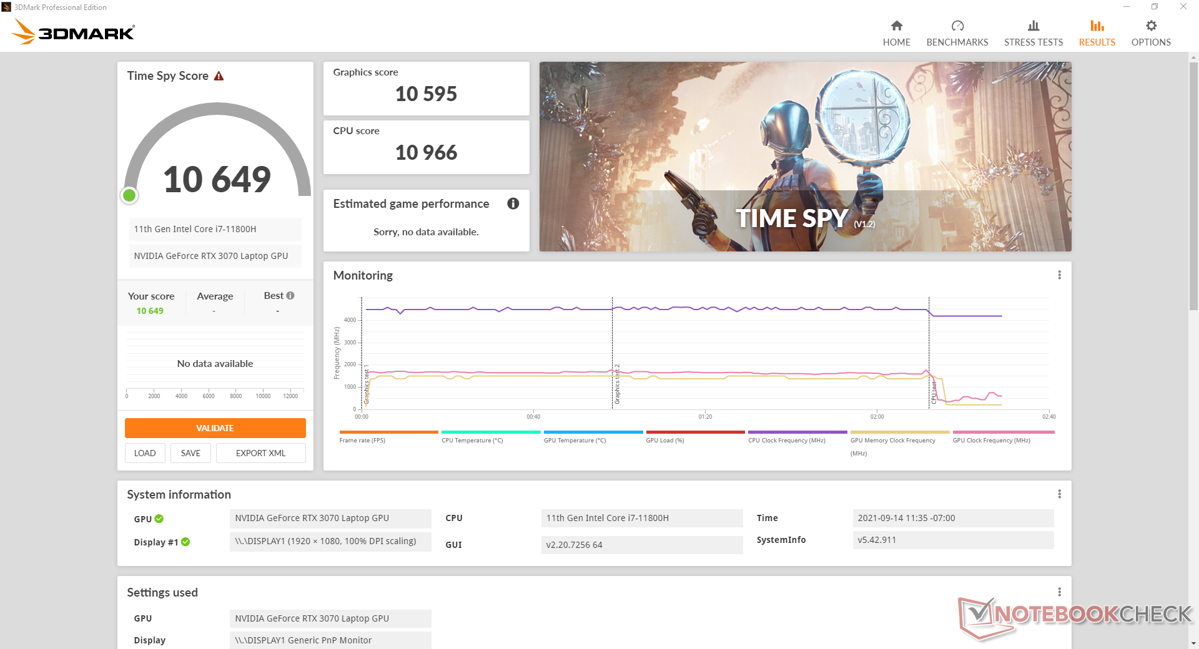Click the vertical scrollbar thumb
1199x649 pixels.
pyautogui.click(x=1193, y=185)
